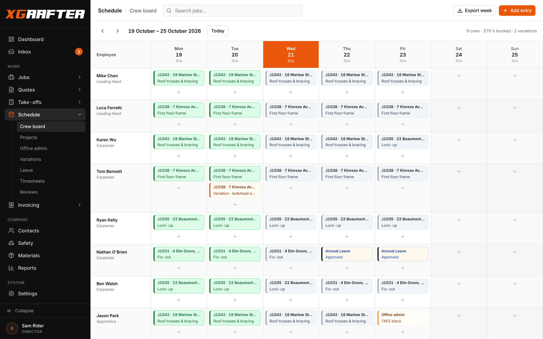
Task: Add entry for Ryan Kelly on Sunday
Action: (515, 220)
